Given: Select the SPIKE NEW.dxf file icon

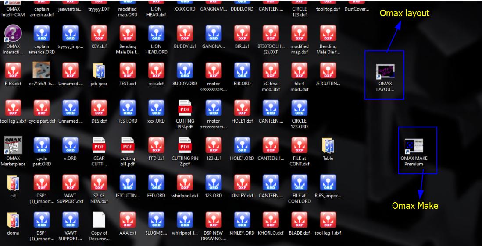Looking at the screenshot, I should click(99, 183).
